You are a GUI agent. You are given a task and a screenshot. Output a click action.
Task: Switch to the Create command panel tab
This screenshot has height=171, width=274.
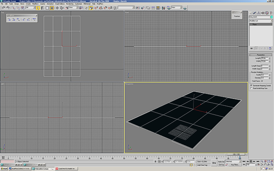251,13
